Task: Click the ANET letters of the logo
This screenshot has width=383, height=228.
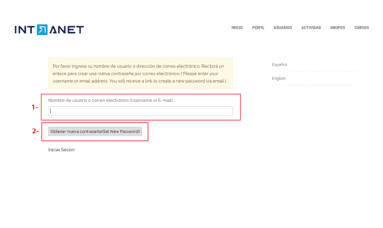Action: point(67,30)
